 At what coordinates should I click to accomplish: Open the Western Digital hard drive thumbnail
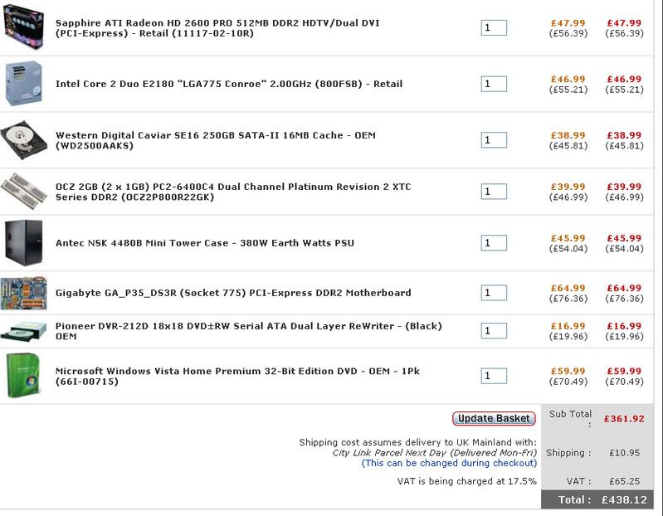tap(23, 139)
